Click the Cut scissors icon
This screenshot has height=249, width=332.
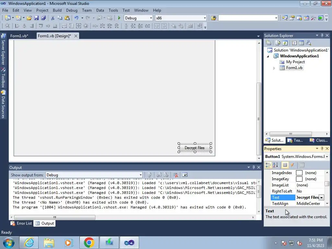(x=53, y=18)
